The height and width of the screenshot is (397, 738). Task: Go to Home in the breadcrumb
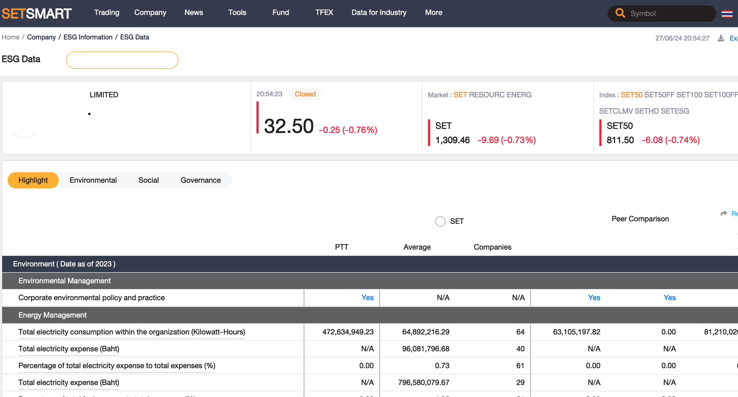[11, 37]
